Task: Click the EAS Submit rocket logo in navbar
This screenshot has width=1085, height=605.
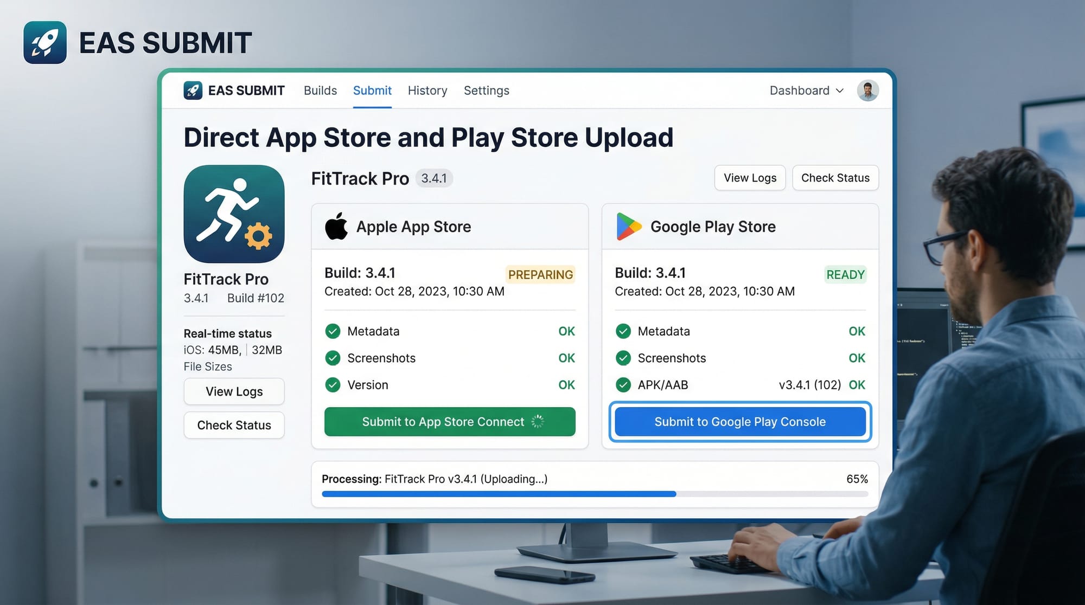Action: click(193, 91)
